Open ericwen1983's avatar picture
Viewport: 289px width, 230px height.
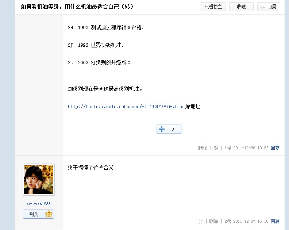click(x=39, y=180)
